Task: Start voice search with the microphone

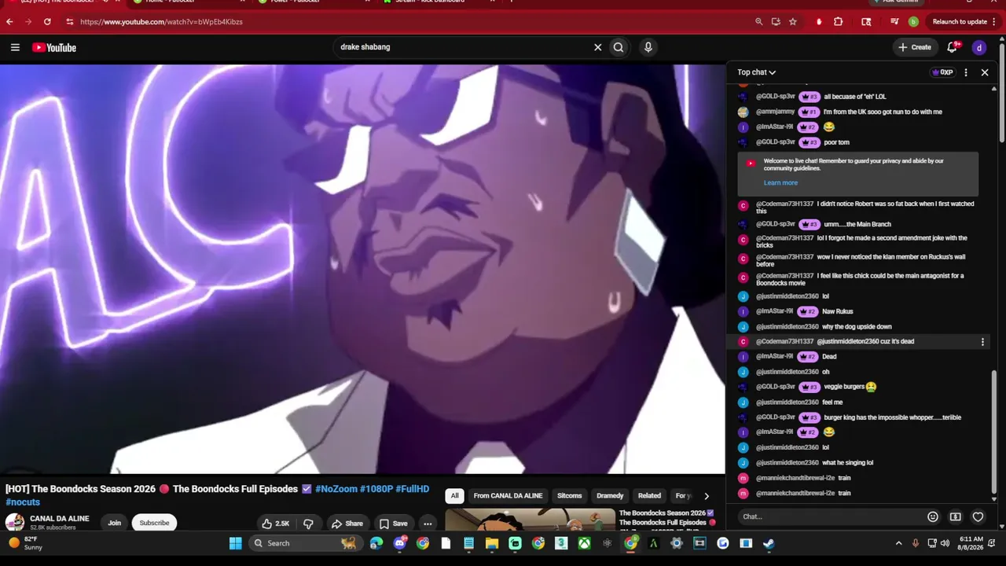Action: [648, 47]
